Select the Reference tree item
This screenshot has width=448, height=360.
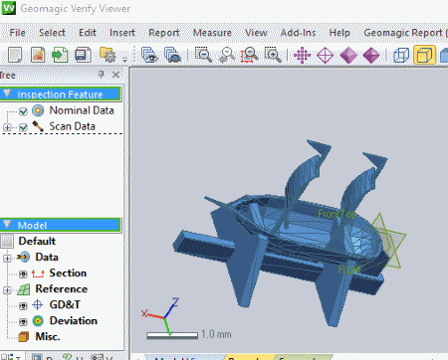coord(62,288)
